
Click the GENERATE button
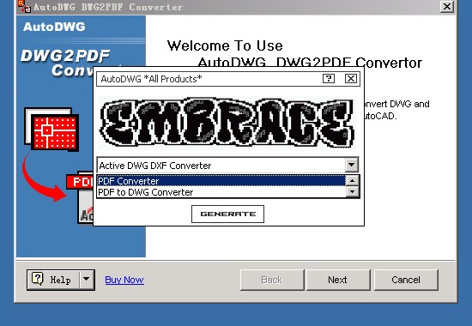click(x=227, y=214)
